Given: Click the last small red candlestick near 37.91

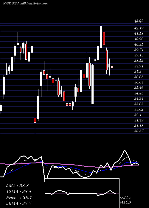Looking at the screenshot, I should pos(112,67).
